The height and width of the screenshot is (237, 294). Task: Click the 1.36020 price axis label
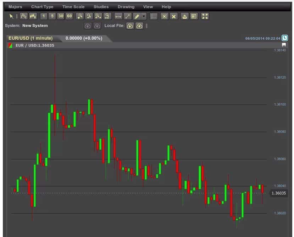pyautogui.click(x=280, y=213)
